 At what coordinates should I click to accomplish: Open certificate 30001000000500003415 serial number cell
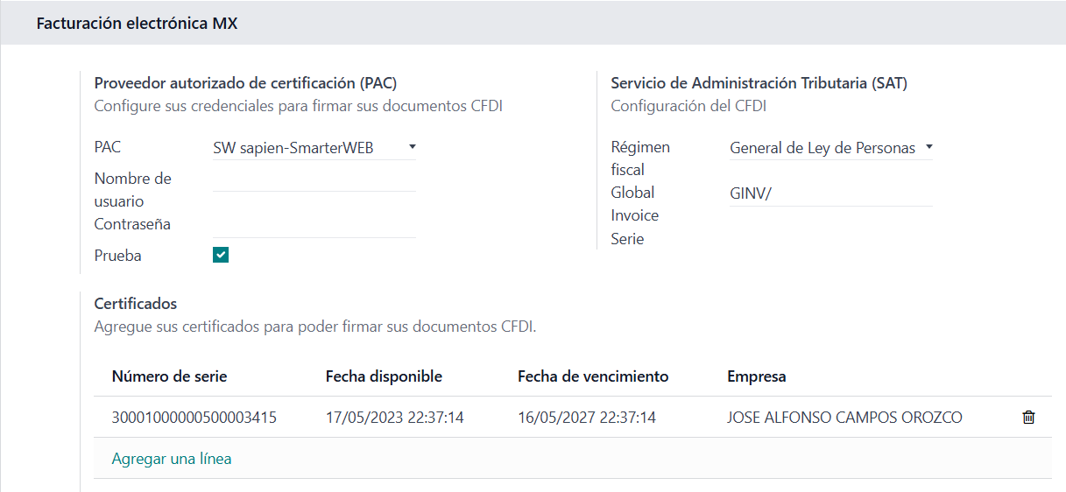[x=194, y=418]
